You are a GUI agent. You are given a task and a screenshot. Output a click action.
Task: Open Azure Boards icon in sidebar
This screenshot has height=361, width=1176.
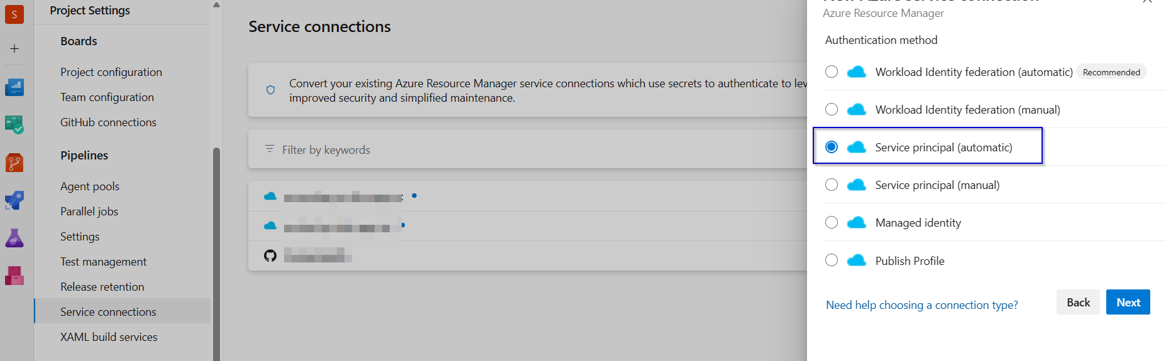point(14,125)
